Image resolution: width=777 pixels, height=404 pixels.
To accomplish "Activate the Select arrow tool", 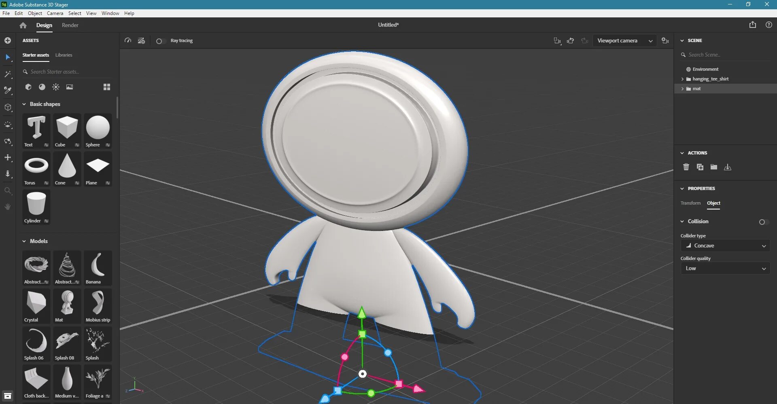I will (x=8, y=57).
